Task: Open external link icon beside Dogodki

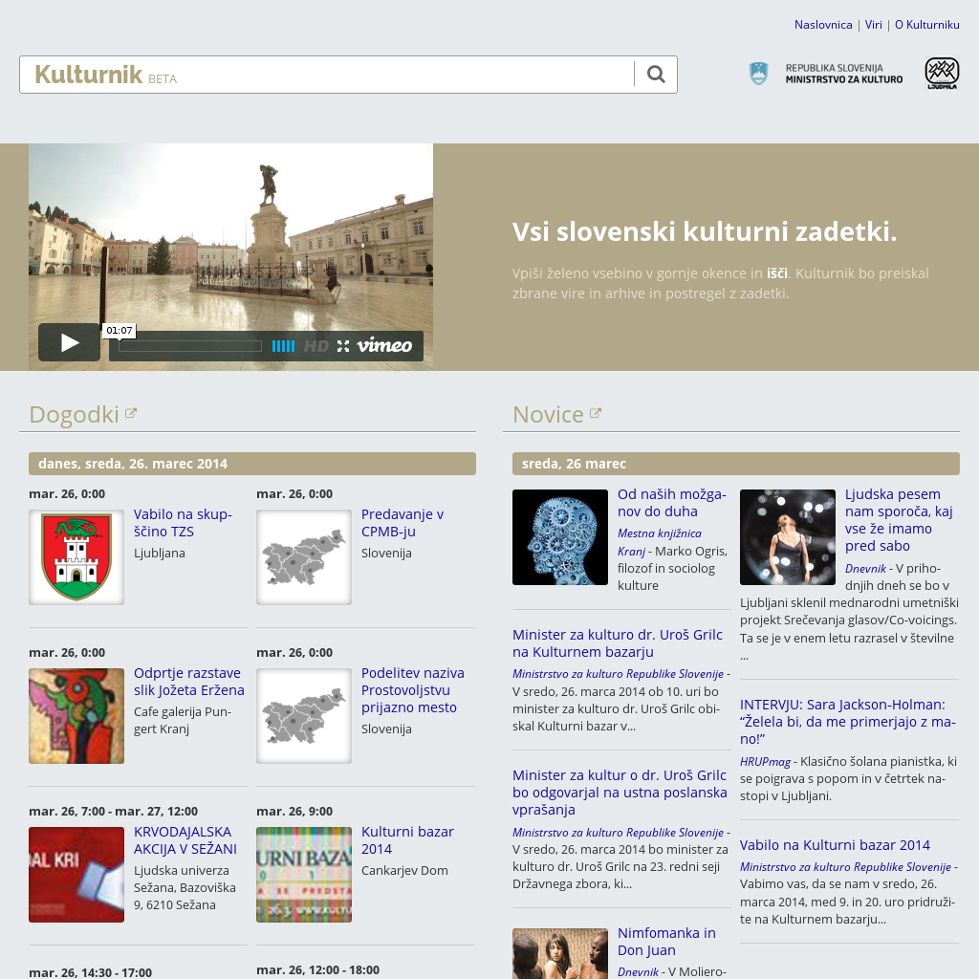Action: [x=131, y=414]
